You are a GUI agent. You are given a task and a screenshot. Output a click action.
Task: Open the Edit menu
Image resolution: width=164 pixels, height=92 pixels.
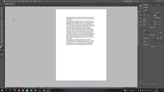click(11, 1)
